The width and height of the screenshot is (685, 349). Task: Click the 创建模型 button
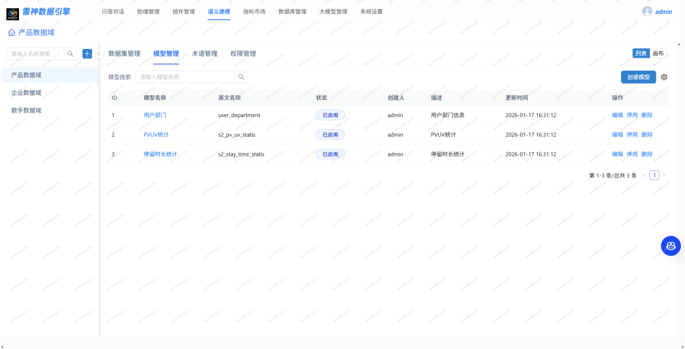tap(638, 77)
